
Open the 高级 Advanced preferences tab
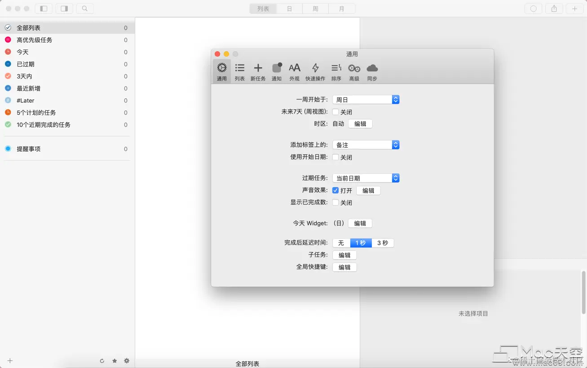[x=354, y=71]
